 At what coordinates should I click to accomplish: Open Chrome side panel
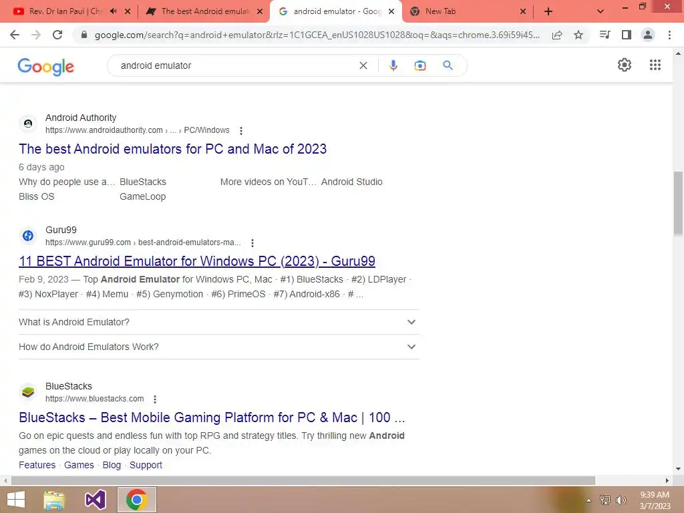(627, 35)
